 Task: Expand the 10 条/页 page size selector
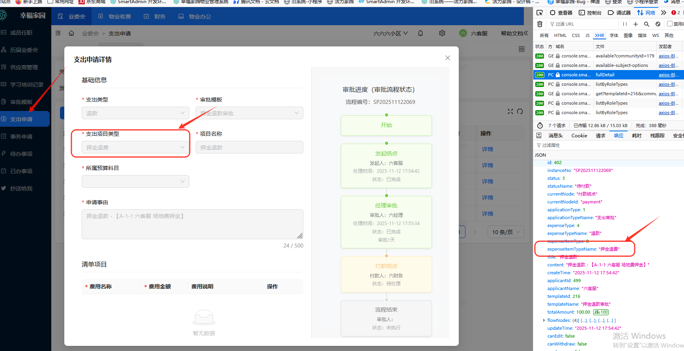[x=506, y=232]
